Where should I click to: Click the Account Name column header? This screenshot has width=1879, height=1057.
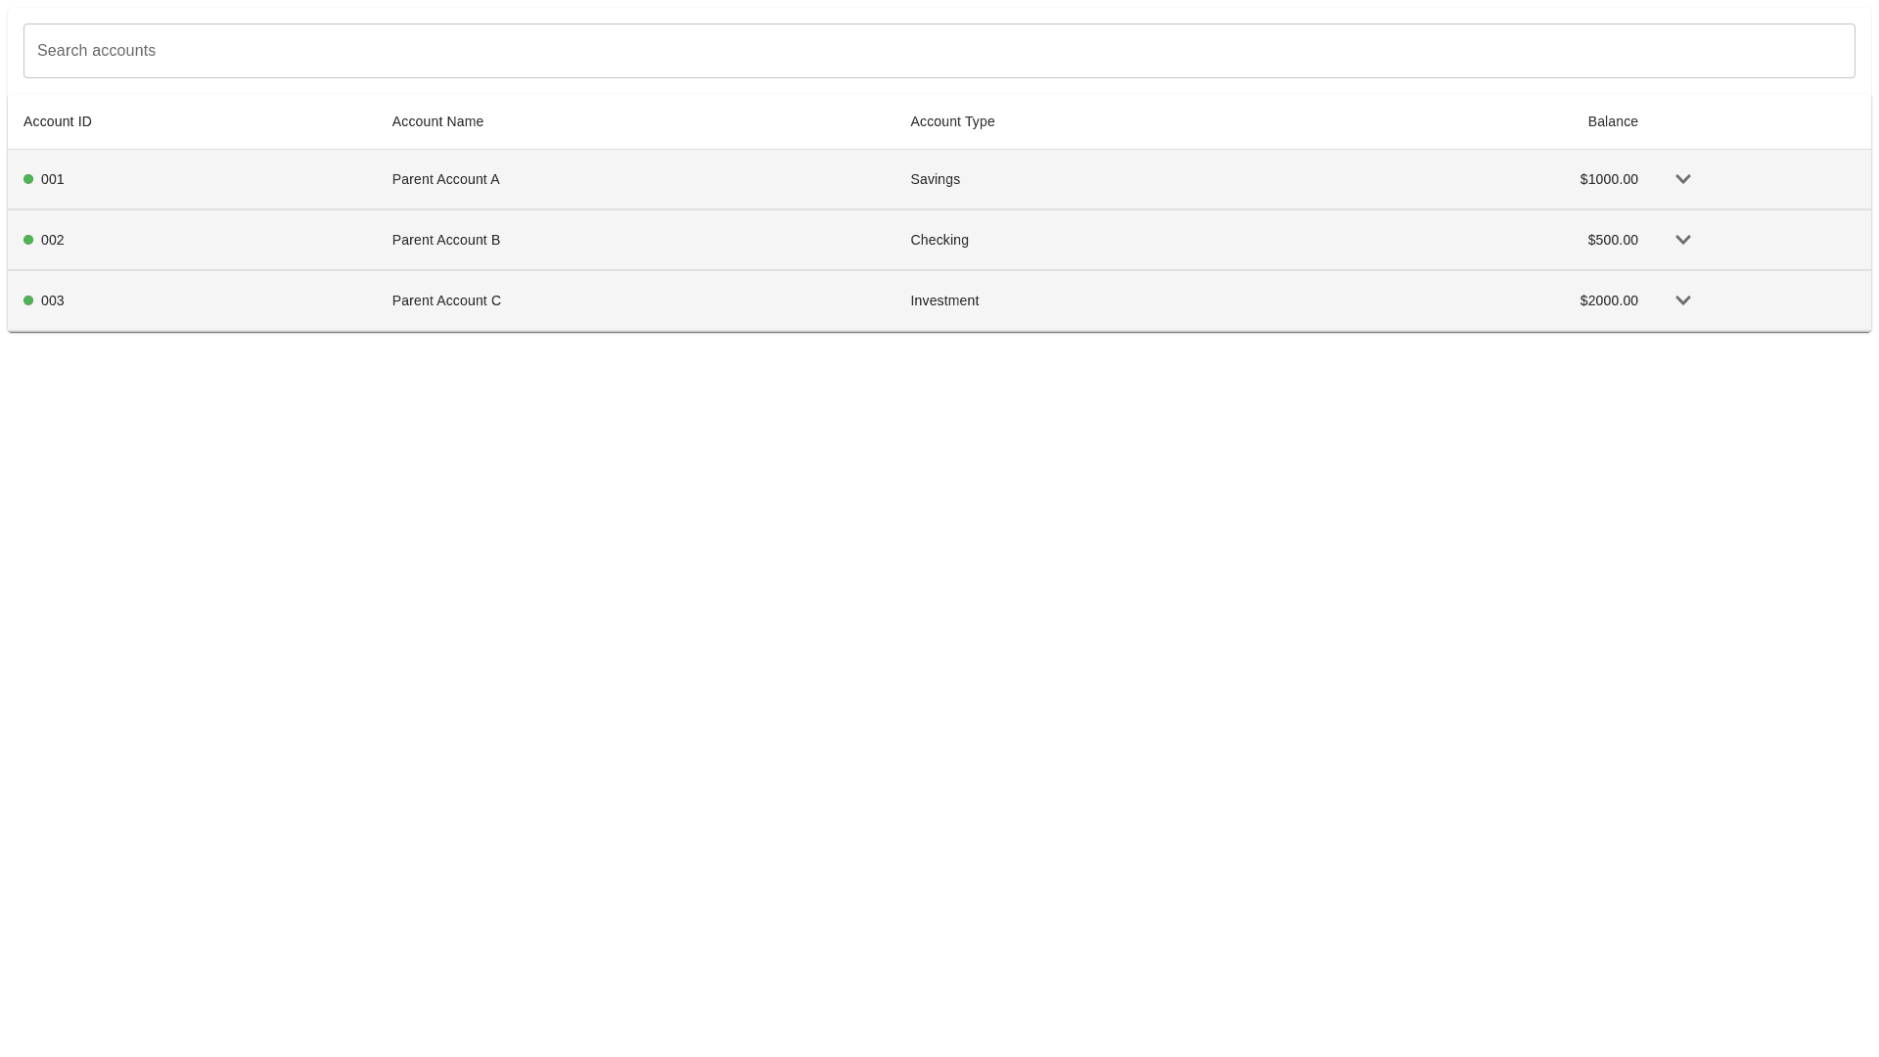click(437, 121)
